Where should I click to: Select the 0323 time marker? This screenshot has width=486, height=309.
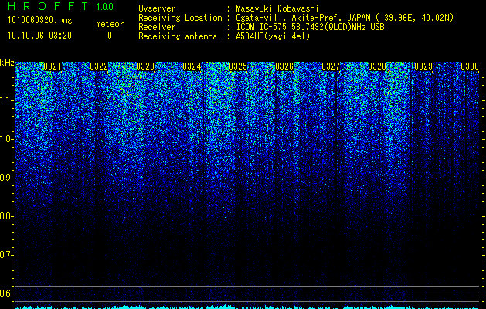[145, 66]
